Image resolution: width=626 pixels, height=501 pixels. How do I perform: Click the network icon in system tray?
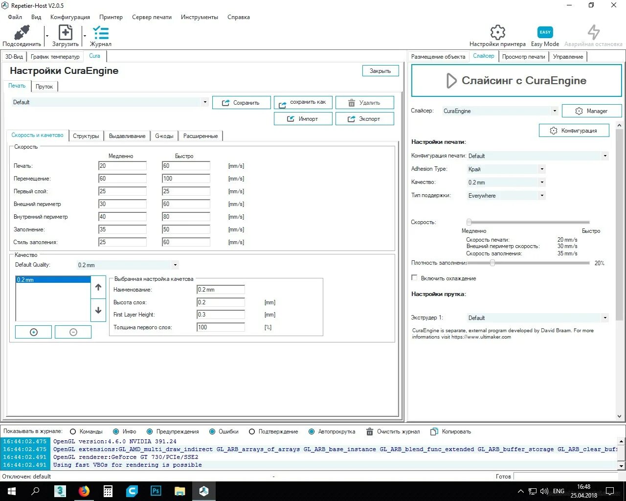coord(533,491)
